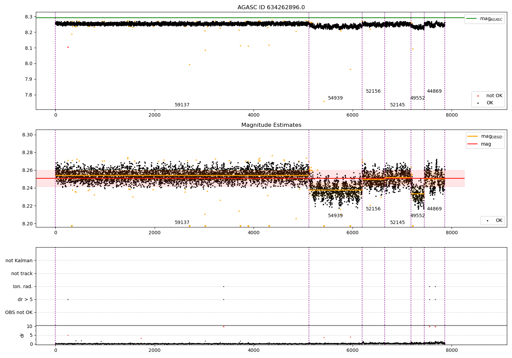The width and height of the screenshot is (512, 358).
Task: Click the 8.3 y-tick in the top plot
Action: pos(29,17)
